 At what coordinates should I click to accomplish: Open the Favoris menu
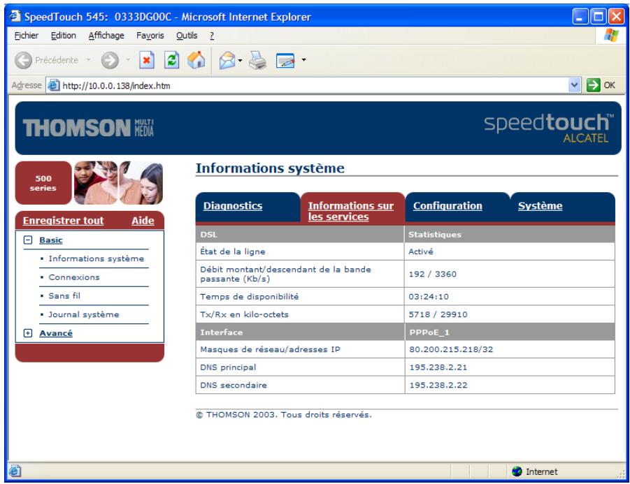tap(150, 36)
